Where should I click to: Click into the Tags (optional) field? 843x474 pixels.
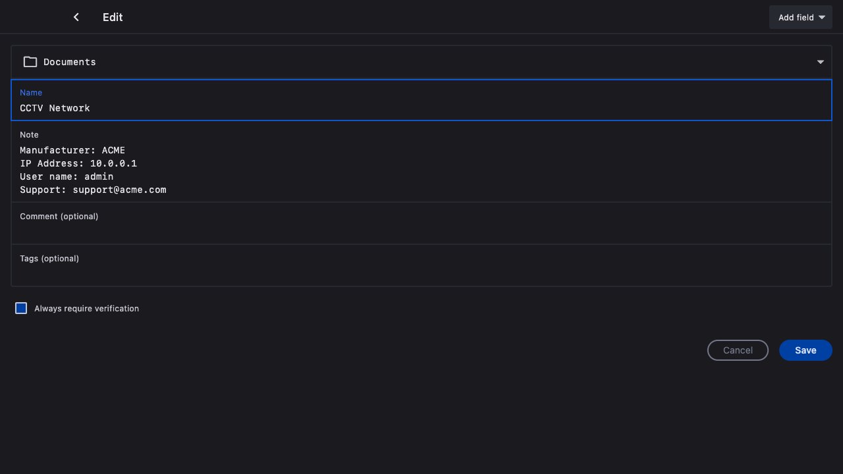421,273
